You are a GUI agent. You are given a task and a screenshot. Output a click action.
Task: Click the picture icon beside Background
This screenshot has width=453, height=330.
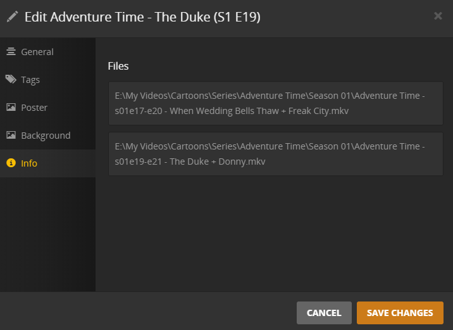pos(11,136)
